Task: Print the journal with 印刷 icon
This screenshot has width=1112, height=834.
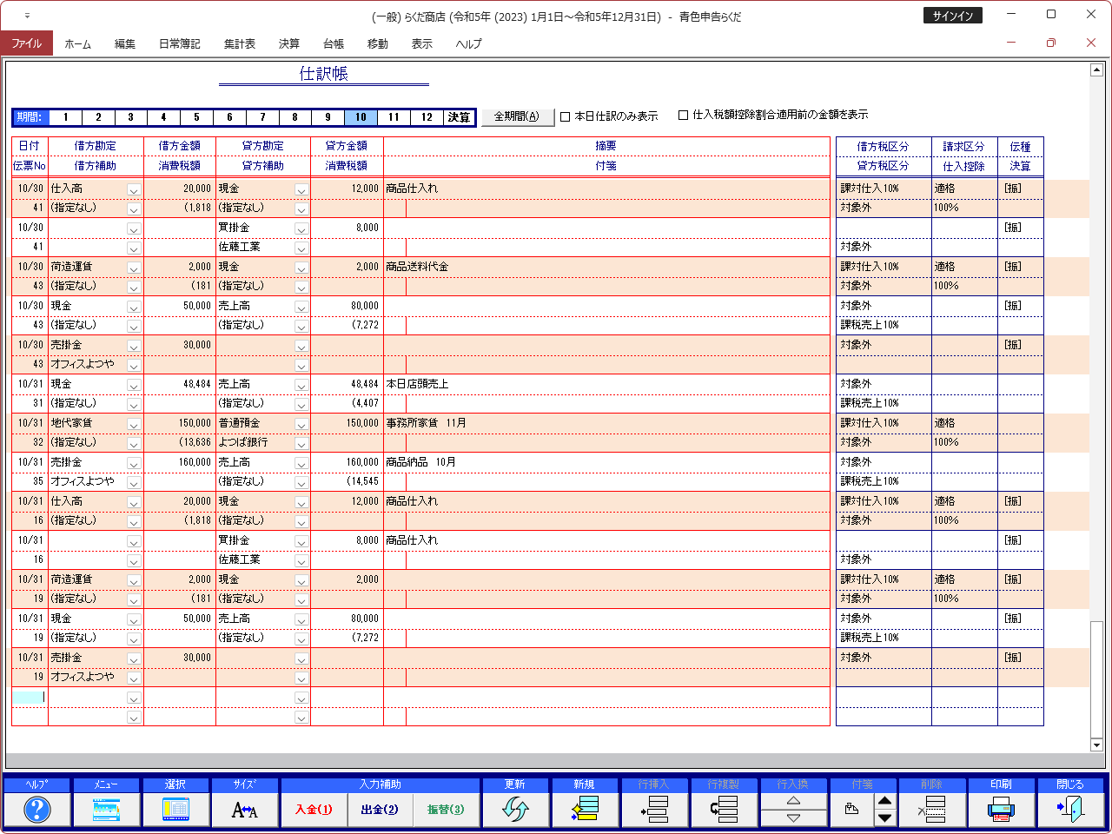Action: click(1002, 810)
